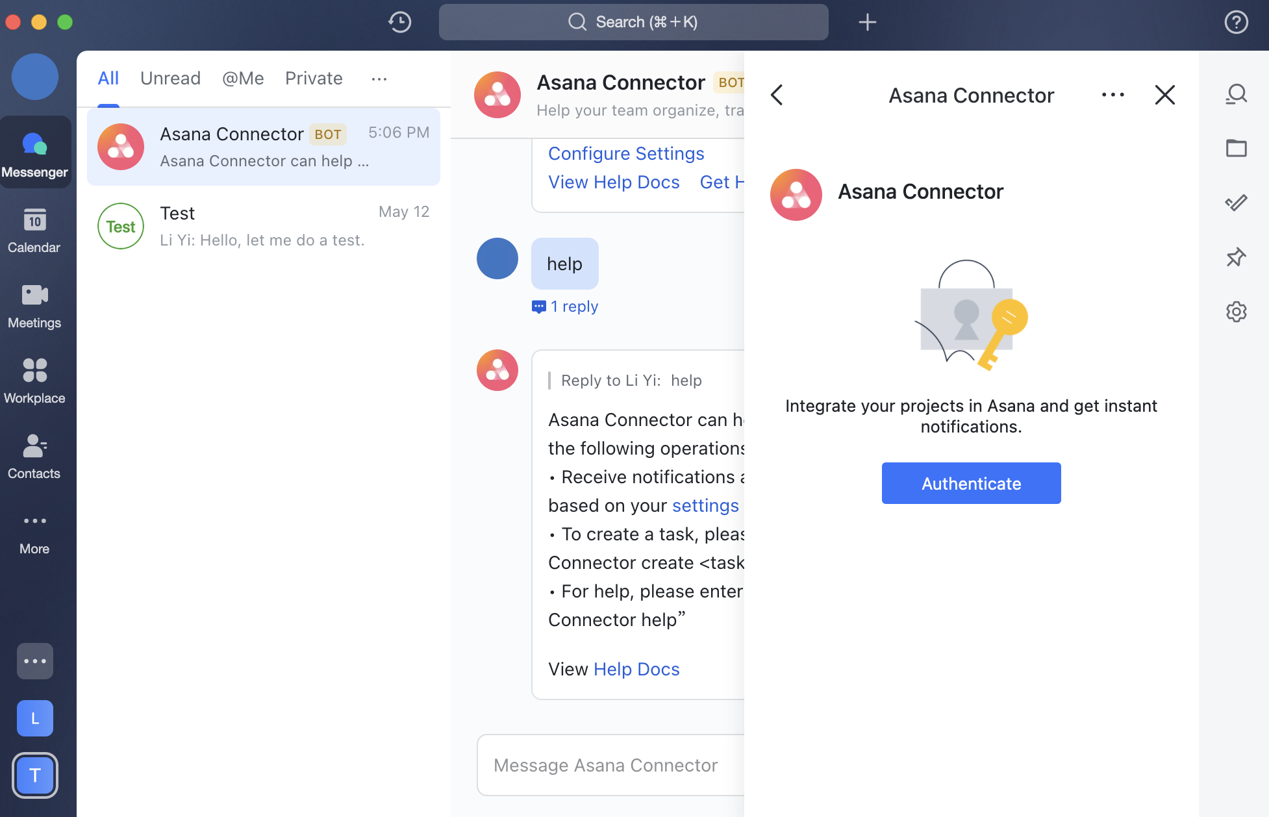This screenshot has height=817, width=1269.
Task: Open the Test chat in the list
Action: [264, 226]
